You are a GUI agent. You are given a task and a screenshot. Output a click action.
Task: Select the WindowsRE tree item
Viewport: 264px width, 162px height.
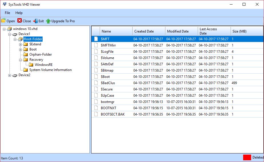tap(44, 65)
